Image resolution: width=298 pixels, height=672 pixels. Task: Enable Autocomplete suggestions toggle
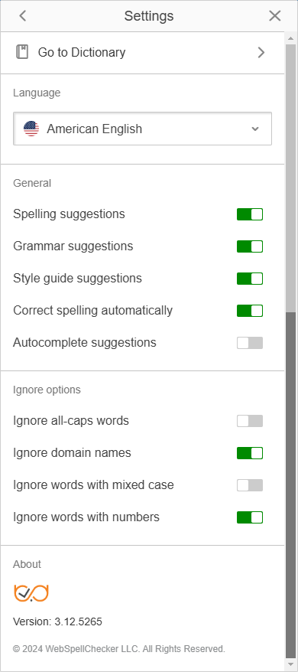click(250, 343)
